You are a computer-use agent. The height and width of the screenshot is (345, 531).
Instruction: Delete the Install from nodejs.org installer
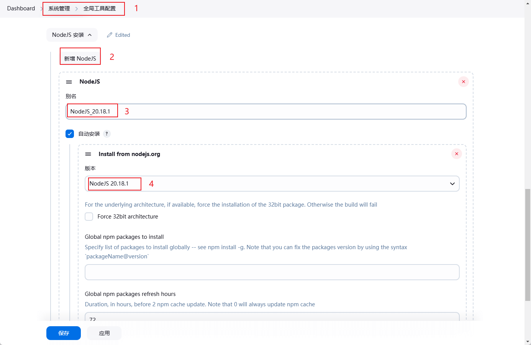pos(456,154)
